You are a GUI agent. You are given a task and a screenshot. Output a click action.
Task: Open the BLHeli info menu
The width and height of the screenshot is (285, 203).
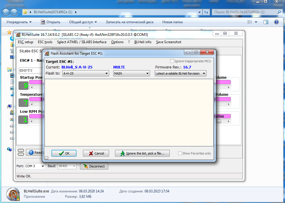point(143,42)
